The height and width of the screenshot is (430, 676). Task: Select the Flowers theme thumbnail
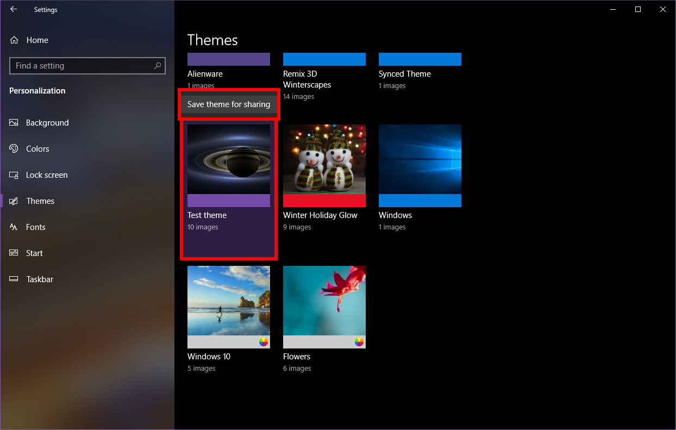coord(324,301)
